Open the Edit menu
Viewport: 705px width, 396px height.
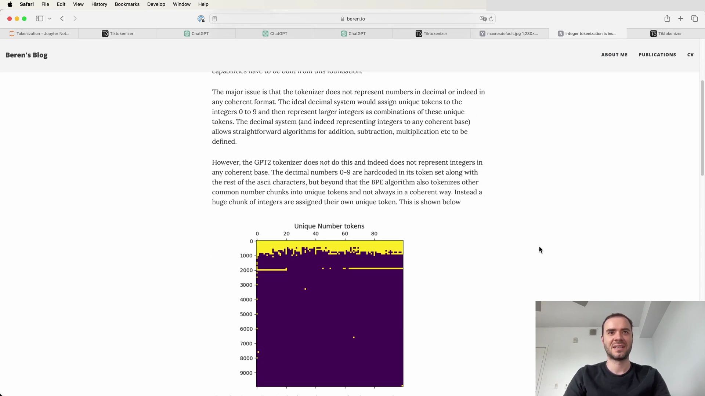click(61, 4)
